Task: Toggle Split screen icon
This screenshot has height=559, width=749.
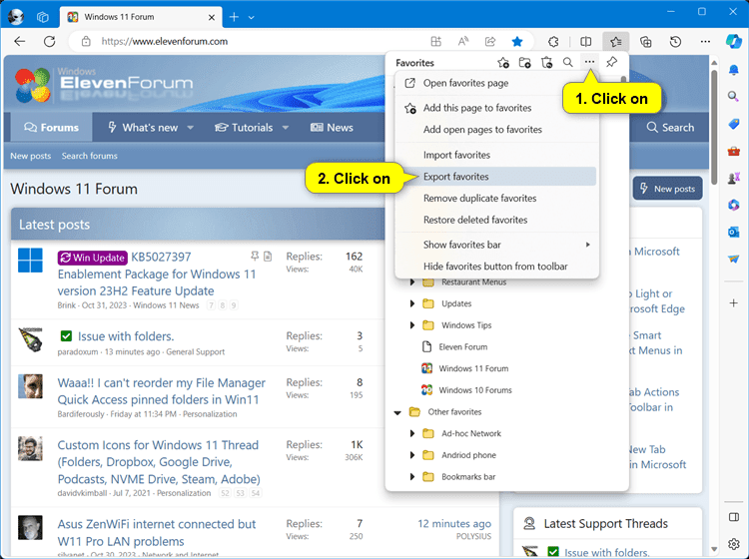Action: pos(585,42)
